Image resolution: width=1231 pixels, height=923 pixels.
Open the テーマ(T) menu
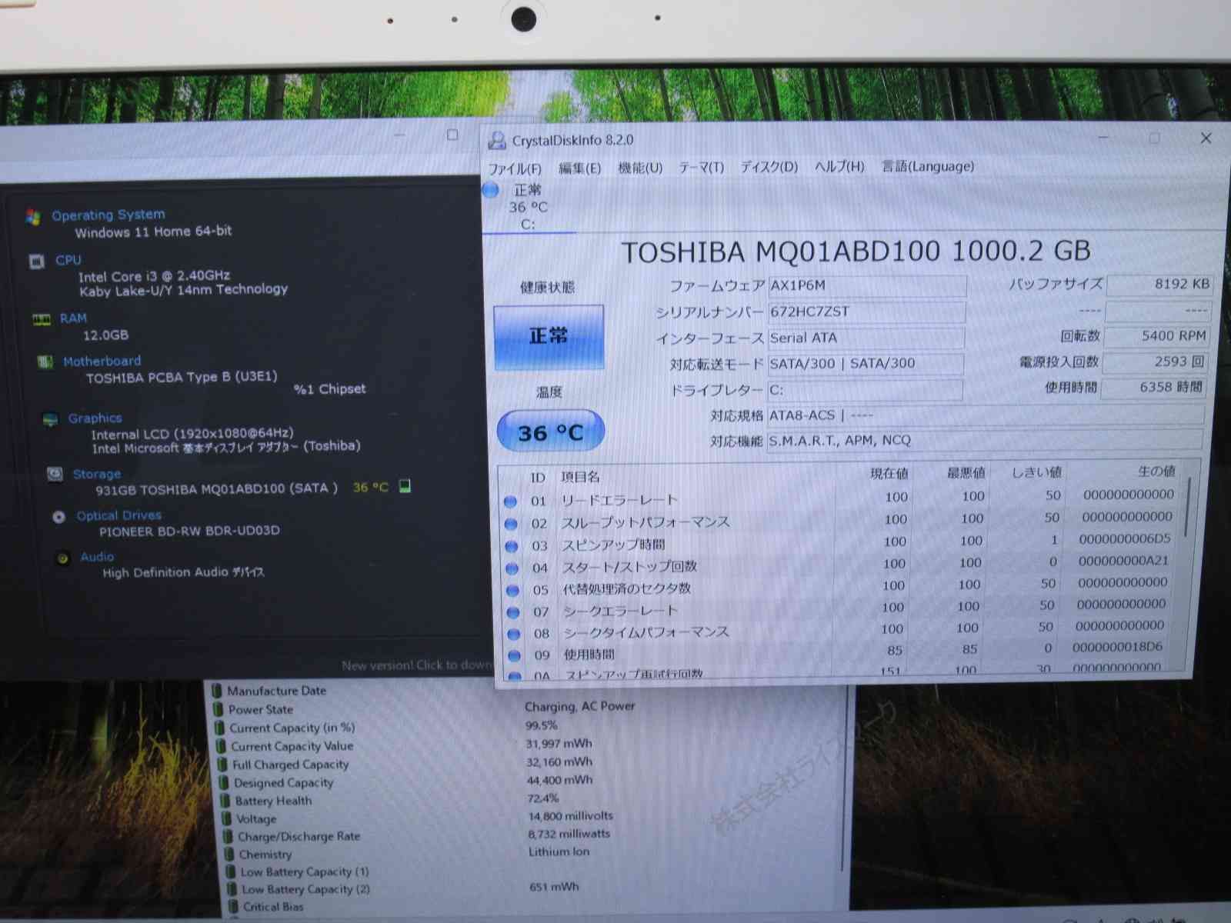click(x=701, y=167)
